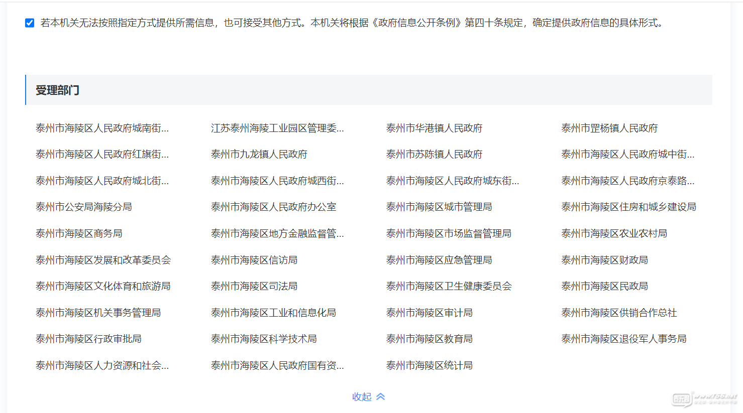Select 泰州市海陵区人民政府红旗街...
Image resolution: width=743 pixels, height=413 pixels.
(102, 155)
